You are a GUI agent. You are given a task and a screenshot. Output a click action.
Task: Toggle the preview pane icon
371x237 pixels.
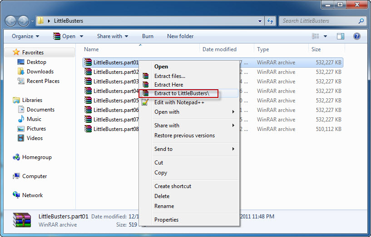341,36
